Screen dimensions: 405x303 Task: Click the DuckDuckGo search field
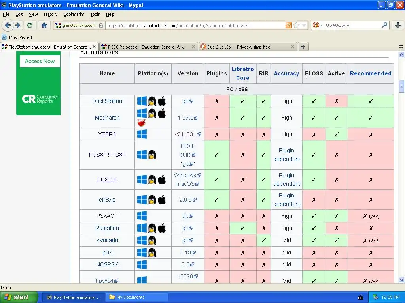(352, 25)
